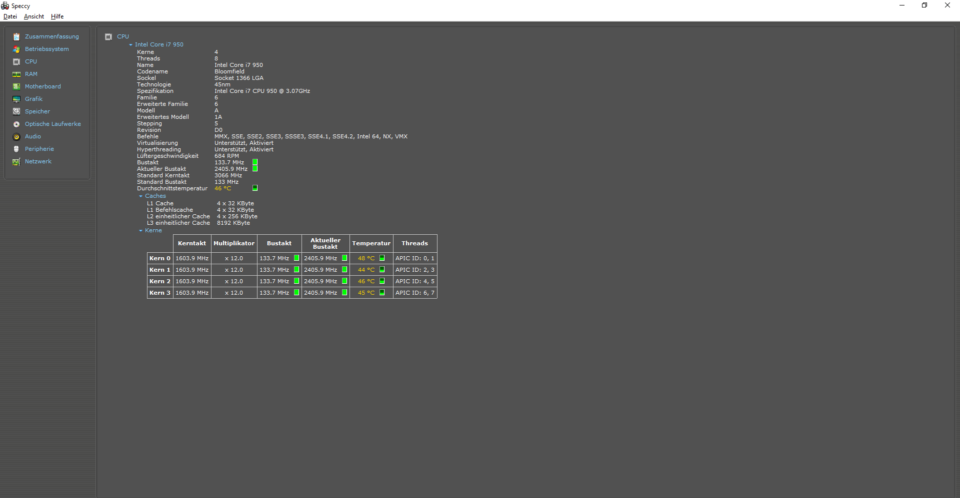Screen dimensions: 960x498
Task: Click Kern 3 temperature indicator icon
Action: point(382,293)
